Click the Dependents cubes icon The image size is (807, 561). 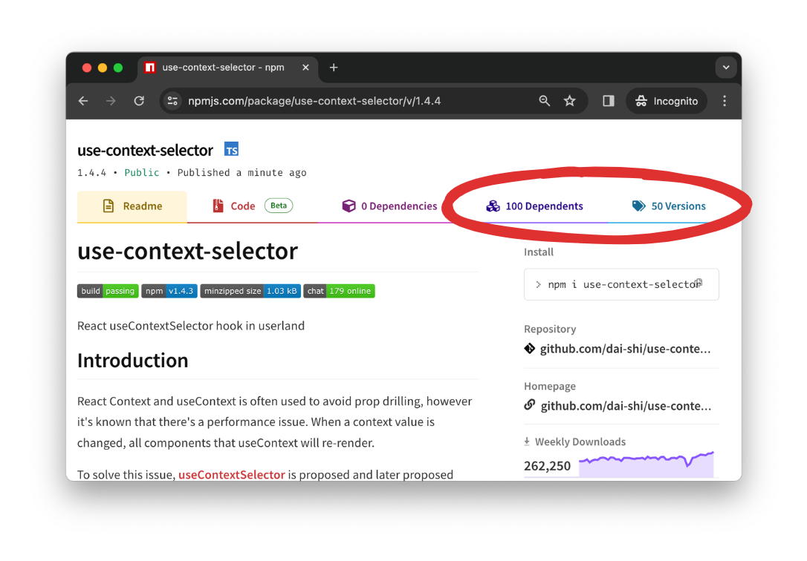pos(493,206)
